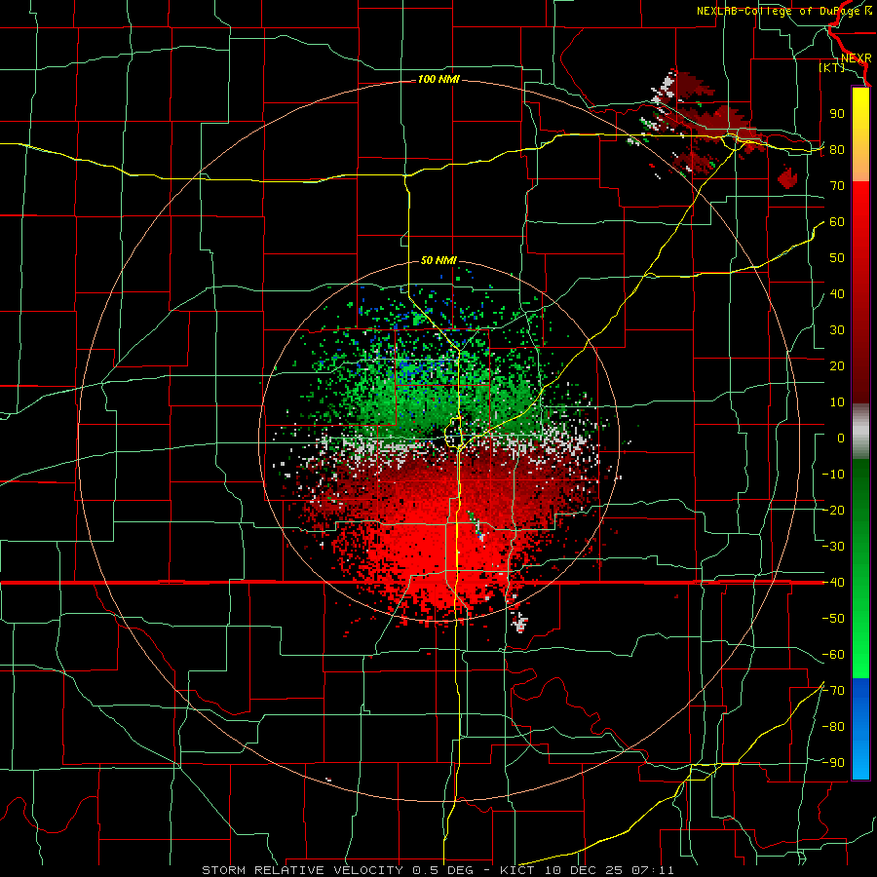Click the -20 value on the velocity scale
877x877 pixels.
833,511
